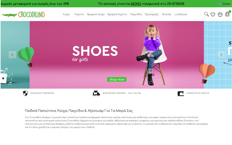
Task: Click the free shipping truck icon
Action: pos(96,93)
